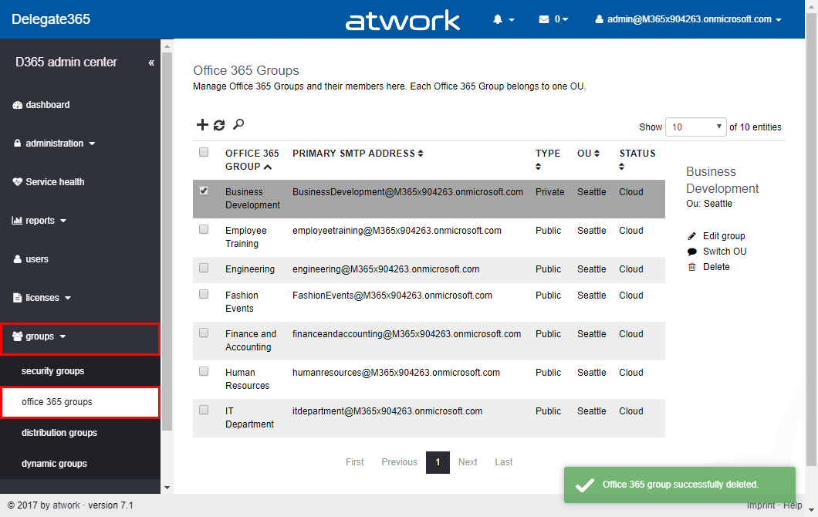
Task: Click FashionEvents@M365x904263.onmicrosoft.com address
Action: pos(392,296)
